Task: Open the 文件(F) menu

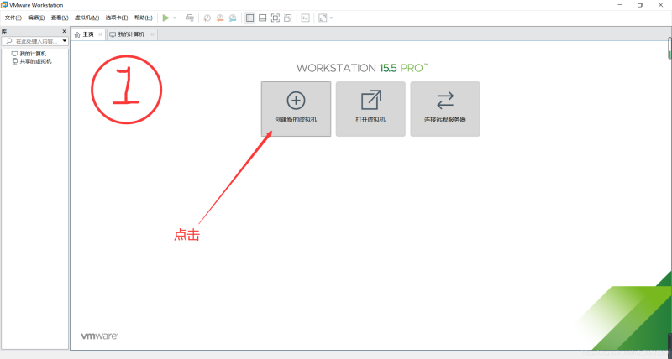Action: [13, 18]
